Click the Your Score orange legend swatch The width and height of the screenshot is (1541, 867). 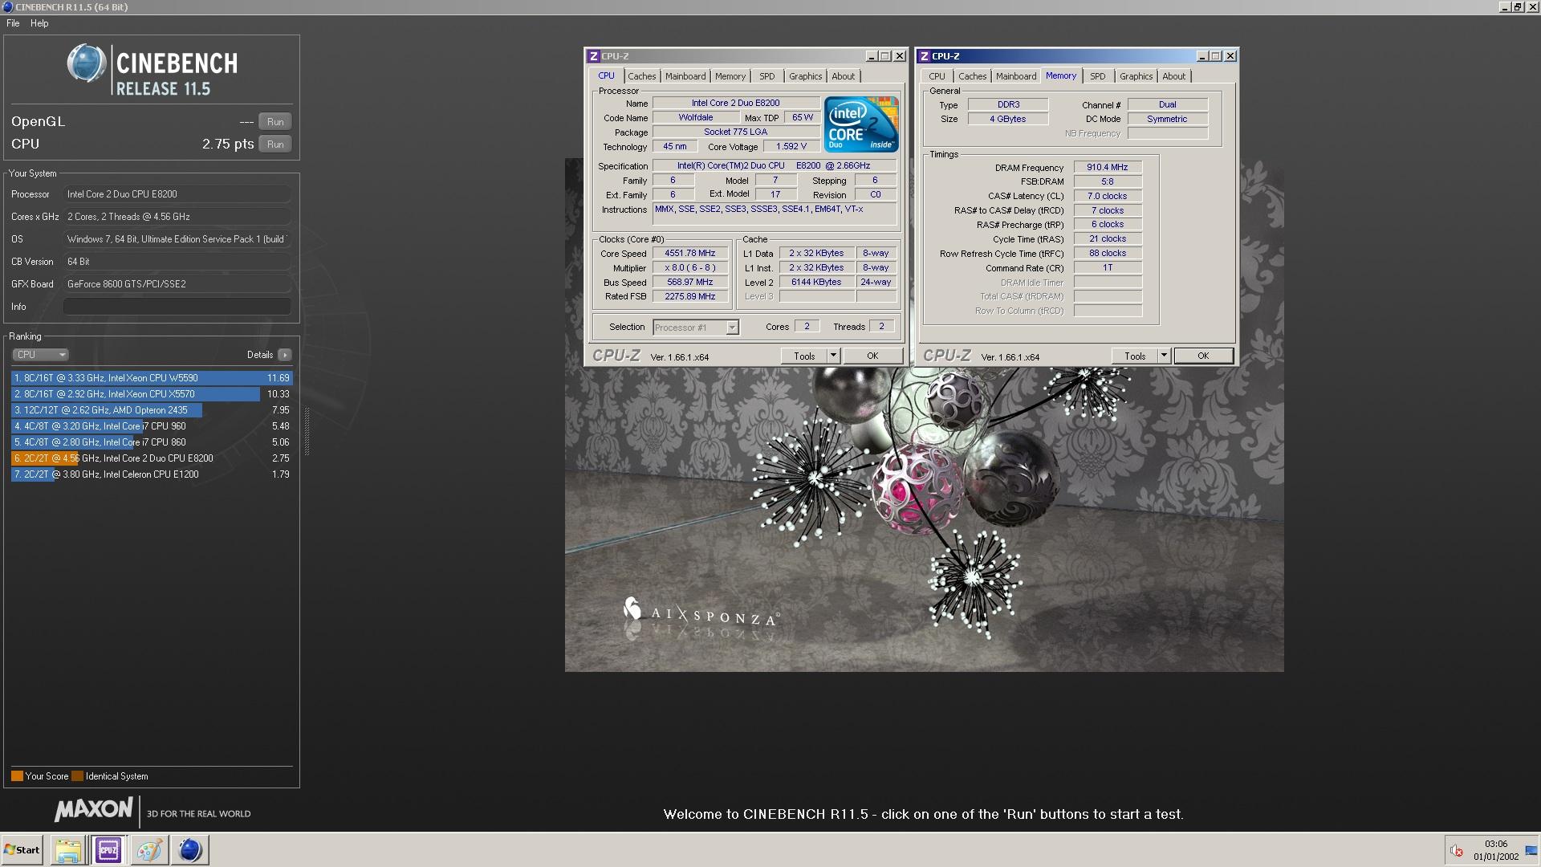point(17,776)
